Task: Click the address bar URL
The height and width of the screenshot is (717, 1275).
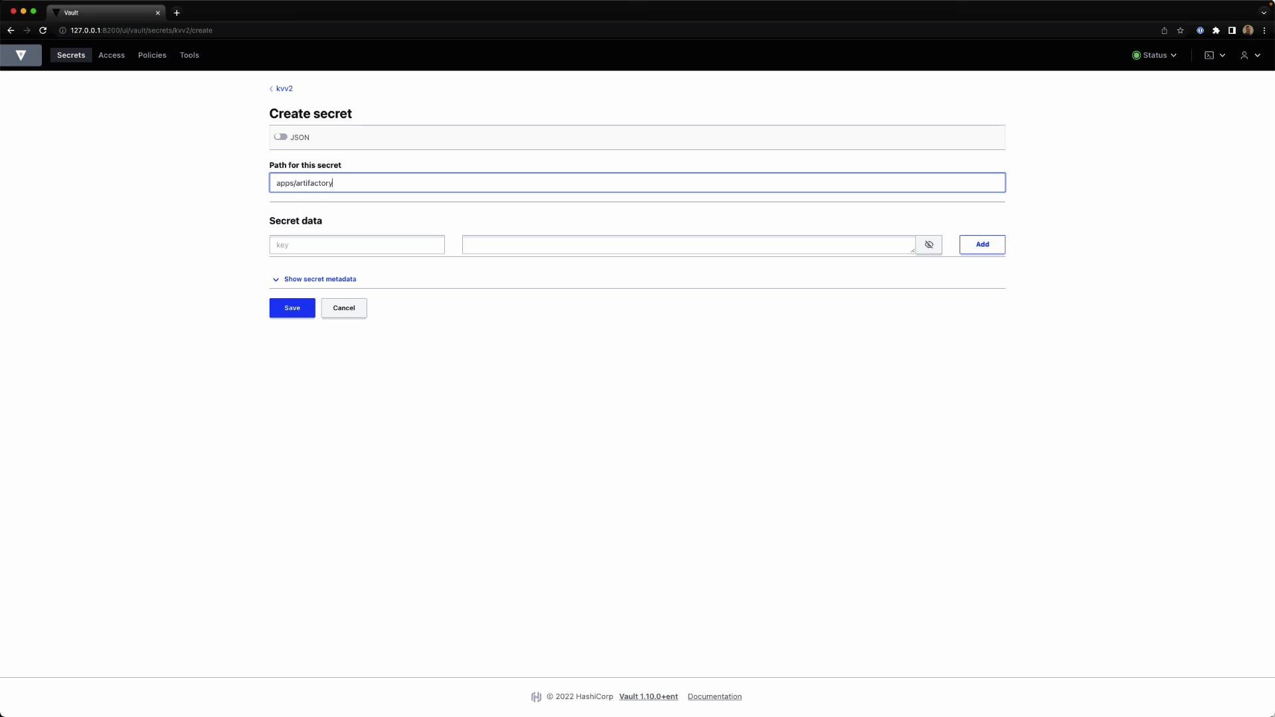Action: click(141, 31)
